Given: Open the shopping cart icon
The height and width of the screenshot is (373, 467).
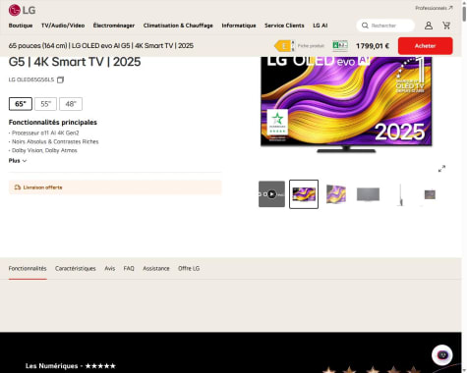Looking at the screenshot, I should pyautogui.click(x=446, y=26).
